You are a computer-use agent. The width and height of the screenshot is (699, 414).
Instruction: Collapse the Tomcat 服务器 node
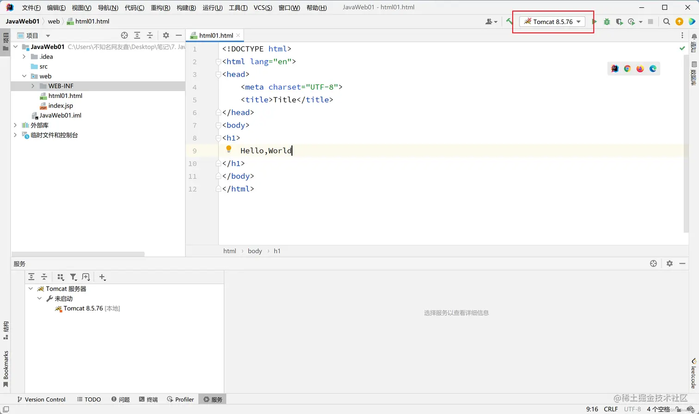coord(31,288)
